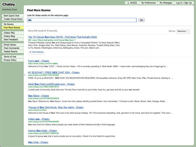Click the www.chatzy.com/79861009618615 URL

[43, 87]
